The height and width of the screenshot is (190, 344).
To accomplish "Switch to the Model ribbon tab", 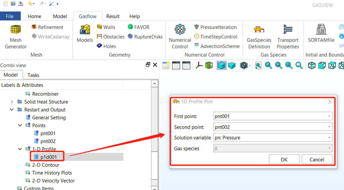I will point(60,16).
